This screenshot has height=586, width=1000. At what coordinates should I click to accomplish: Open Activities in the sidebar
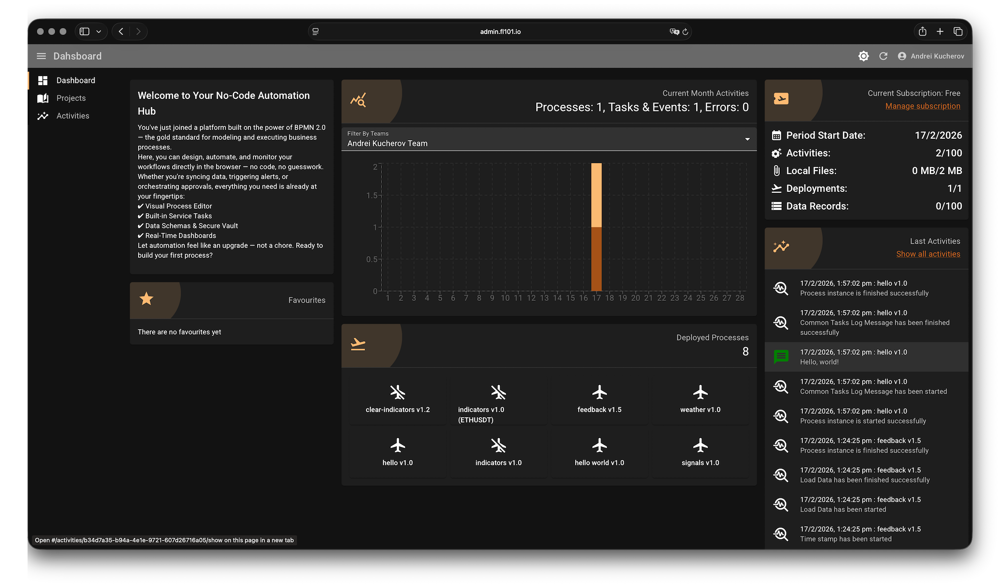[72, 116]
